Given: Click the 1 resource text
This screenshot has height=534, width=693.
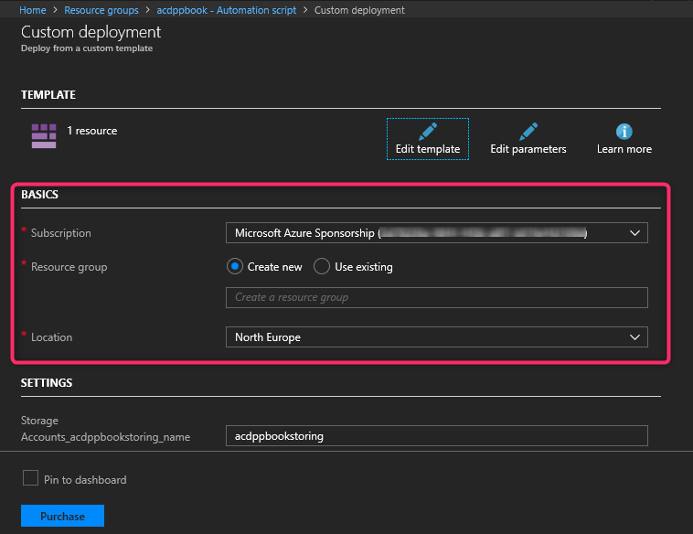Looking at the screenshot, I should [92, 131].
